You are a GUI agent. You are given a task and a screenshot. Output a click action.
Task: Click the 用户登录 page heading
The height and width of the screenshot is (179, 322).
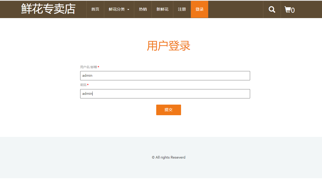168,46
